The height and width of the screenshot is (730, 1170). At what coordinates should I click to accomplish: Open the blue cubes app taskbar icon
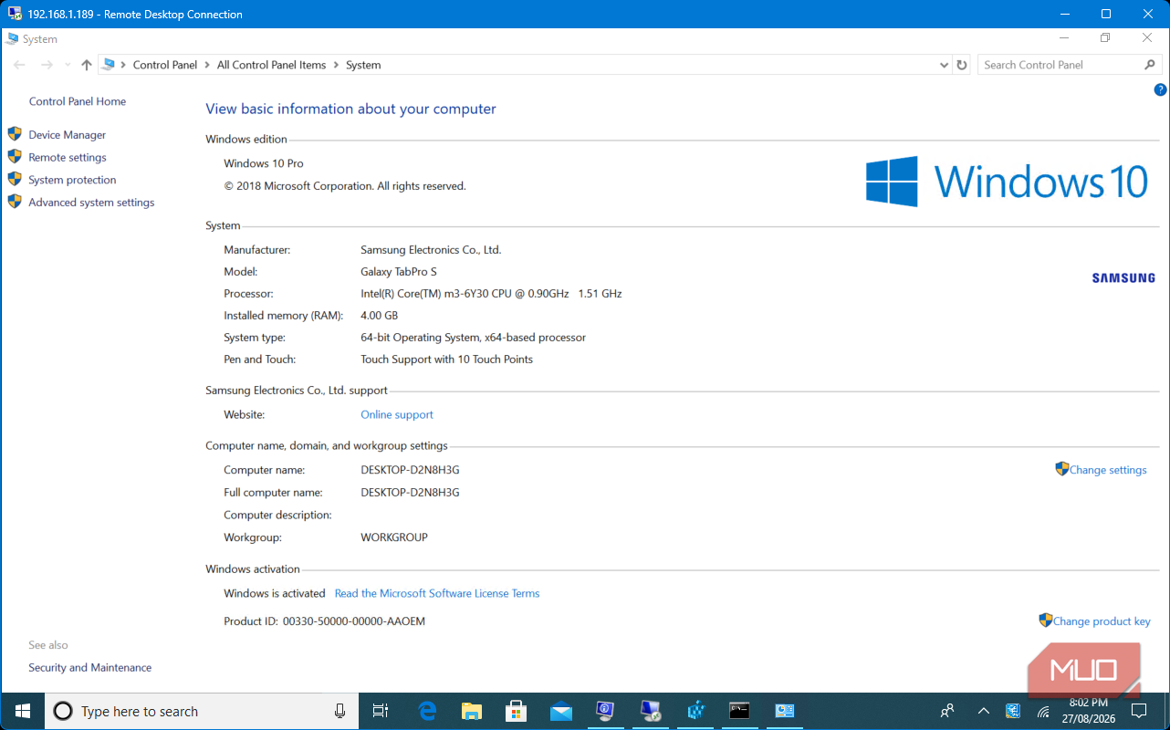point(695,711)
